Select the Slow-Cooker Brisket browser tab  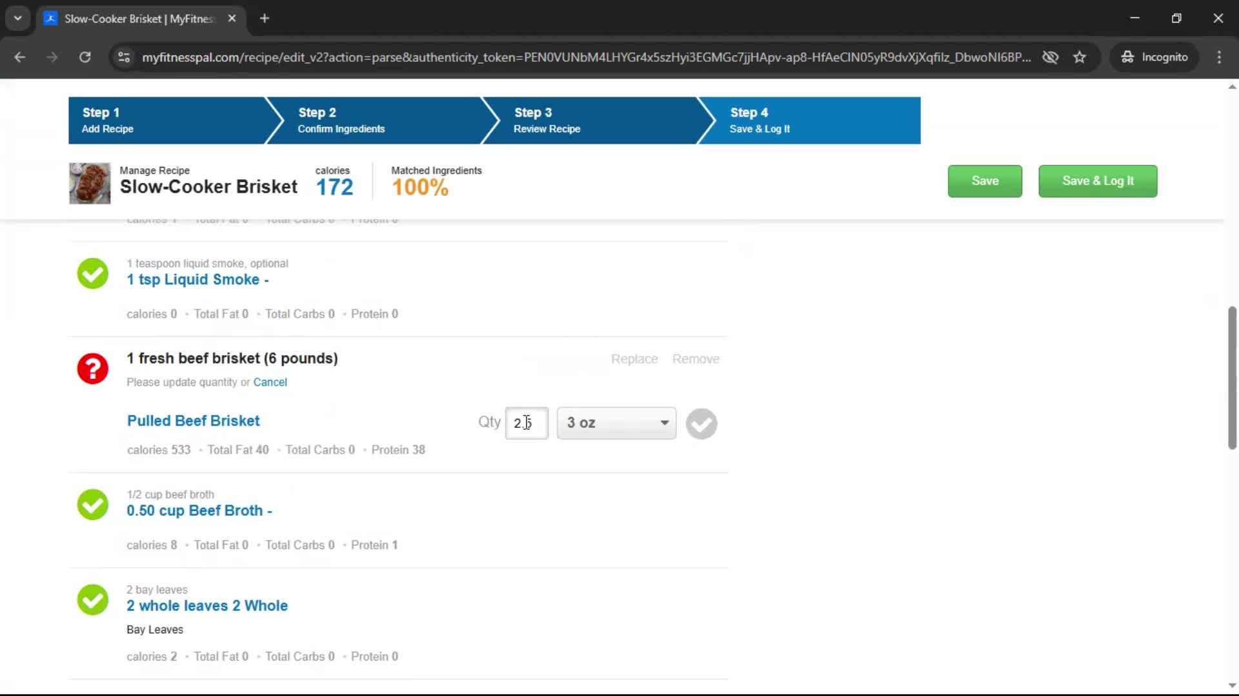click(141, 18)
